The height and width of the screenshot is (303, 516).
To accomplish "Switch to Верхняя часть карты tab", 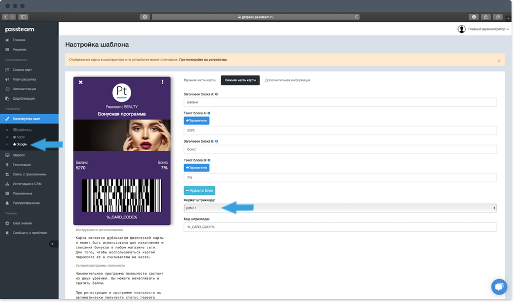I will [x=199, y=80].
